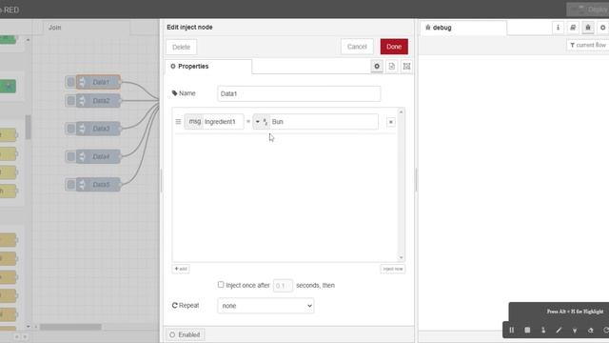Select the pen tool in recorder toolbar

click(x=559, y=330)
